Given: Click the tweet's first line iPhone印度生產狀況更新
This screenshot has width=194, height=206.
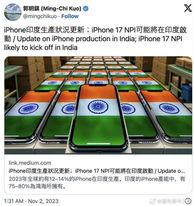Looking at the screenshot, I should point(44,30).
